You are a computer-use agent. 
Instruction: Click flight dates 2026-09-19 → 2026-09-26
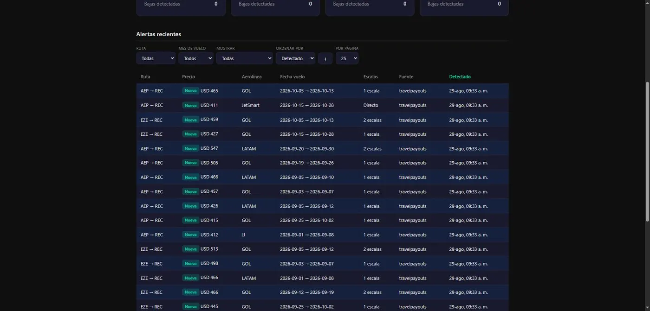(x=307, y=163)
